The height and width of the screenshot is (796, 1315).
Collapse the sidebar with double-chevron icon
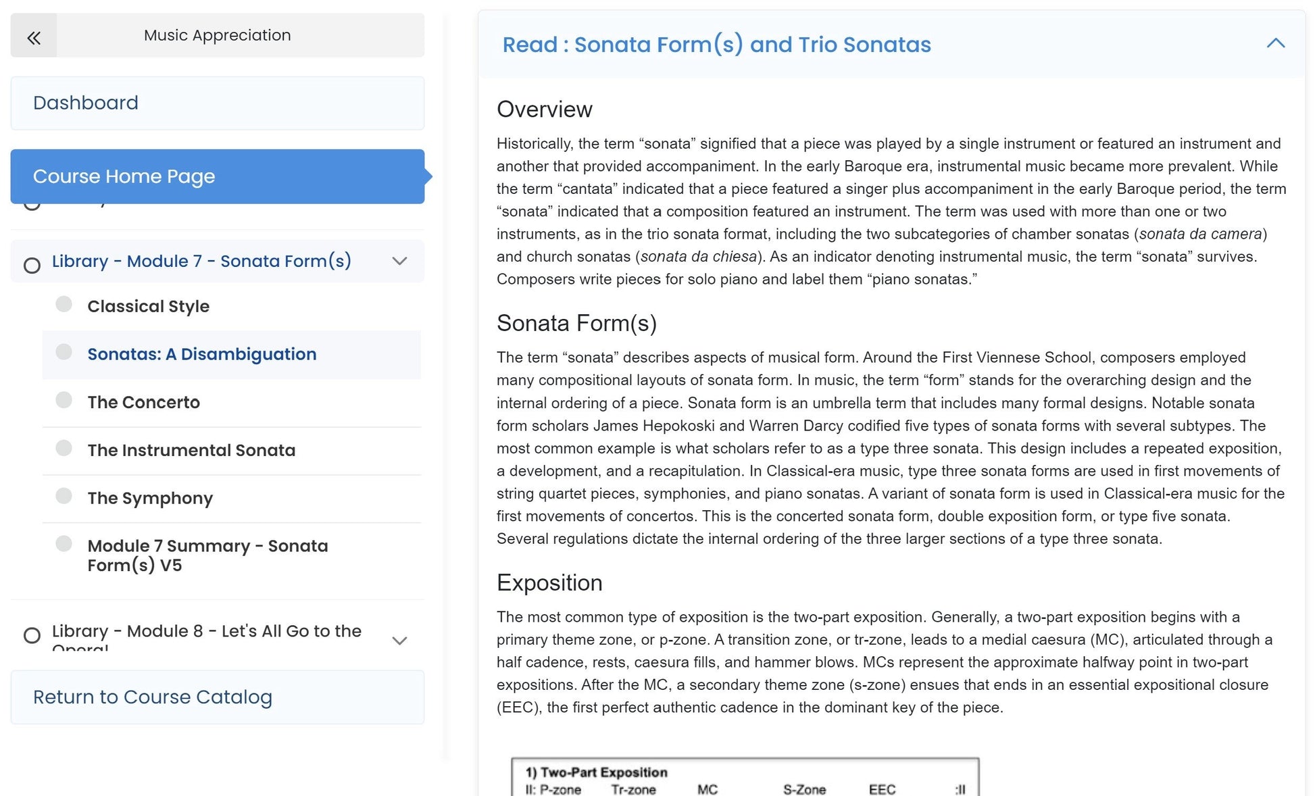(34, 36)
